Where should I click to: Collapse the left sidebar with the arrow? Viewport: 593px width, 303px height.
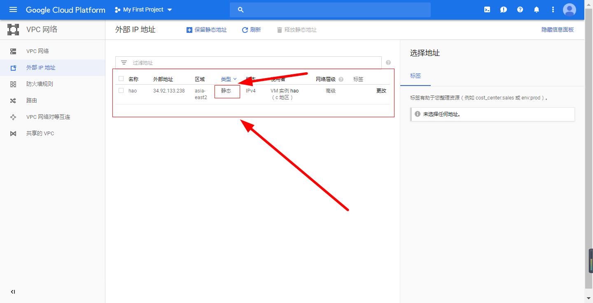(x=12, y=291)
